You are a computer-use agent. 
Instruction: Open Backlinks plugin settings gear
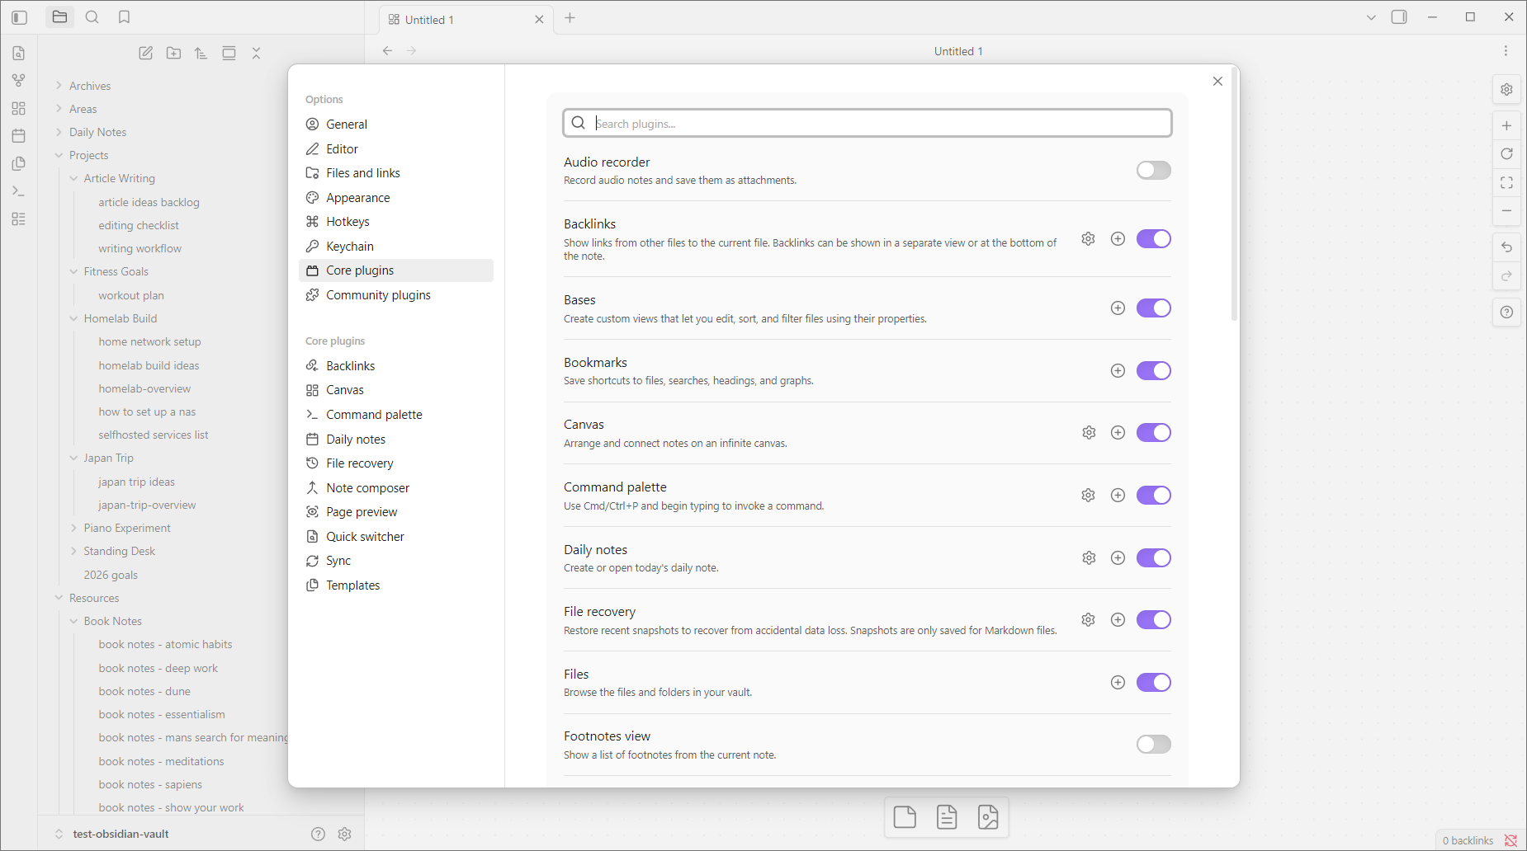tap(1089, 239)
